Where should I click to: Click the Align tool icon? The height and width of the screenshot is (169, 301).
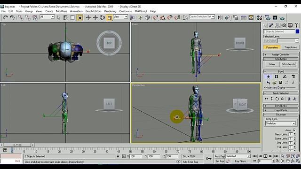[x=227, y=18]
